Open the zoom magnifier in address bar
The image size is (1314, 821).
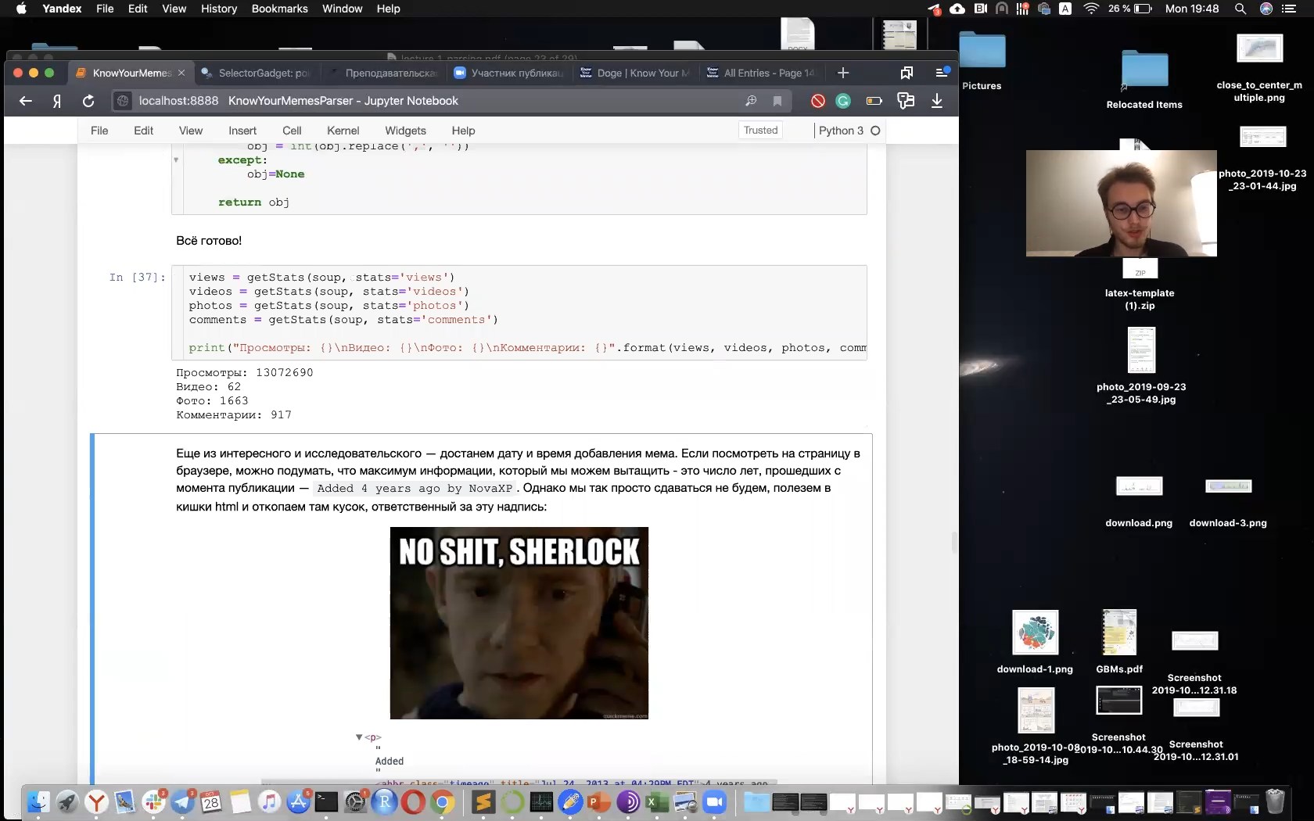[751, 101]
